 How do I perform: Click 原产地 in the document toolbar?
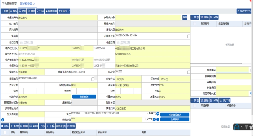[x=226, y=100]
